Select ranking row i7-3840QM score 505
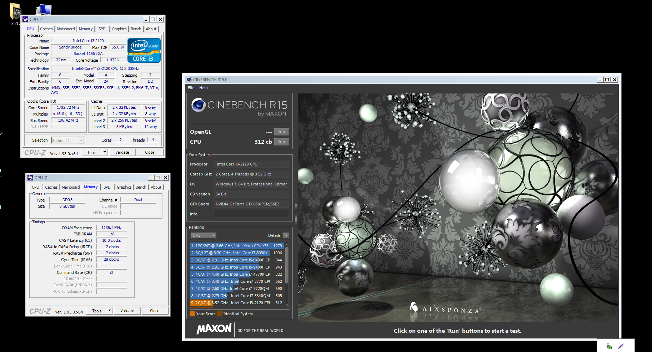 click(x=237, y=296)
